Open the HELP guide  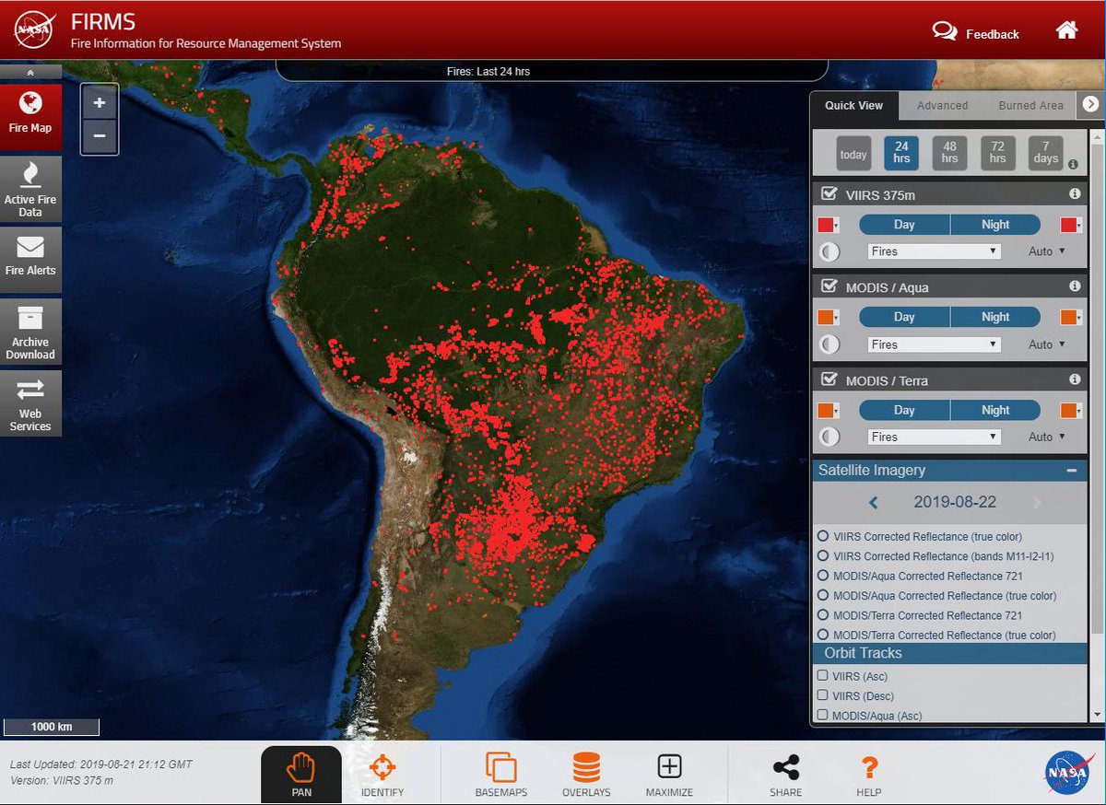point(869,774)
